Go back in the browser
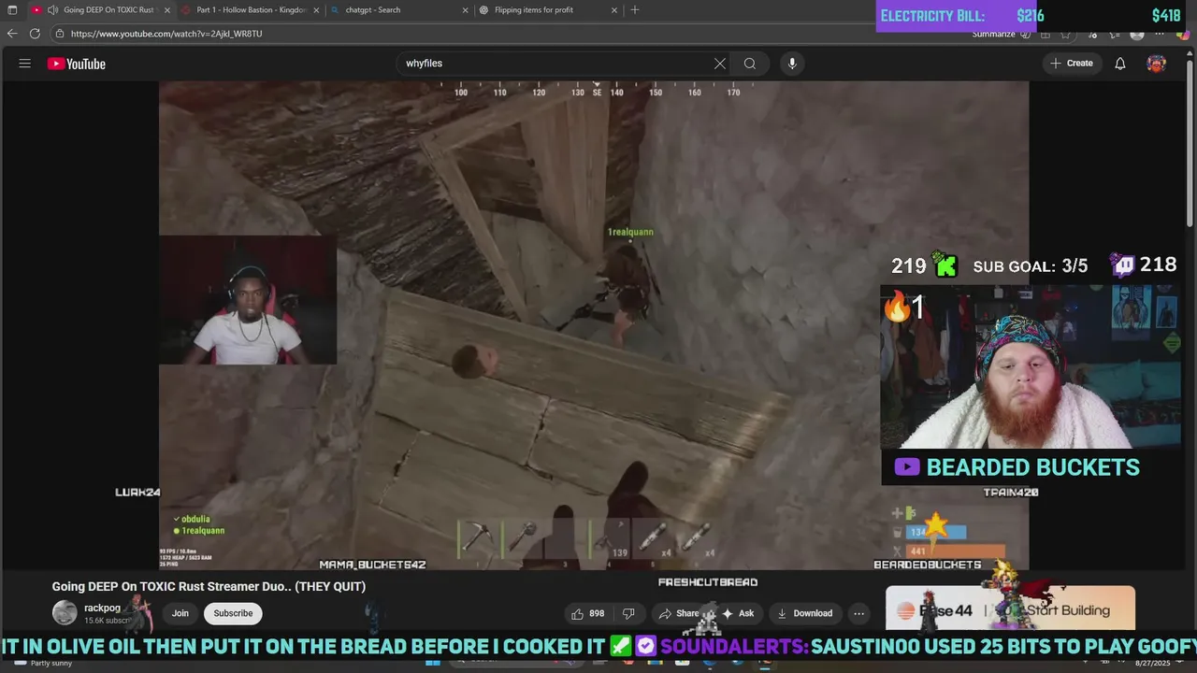This screenshot has height=673, width=1197. 11,34
